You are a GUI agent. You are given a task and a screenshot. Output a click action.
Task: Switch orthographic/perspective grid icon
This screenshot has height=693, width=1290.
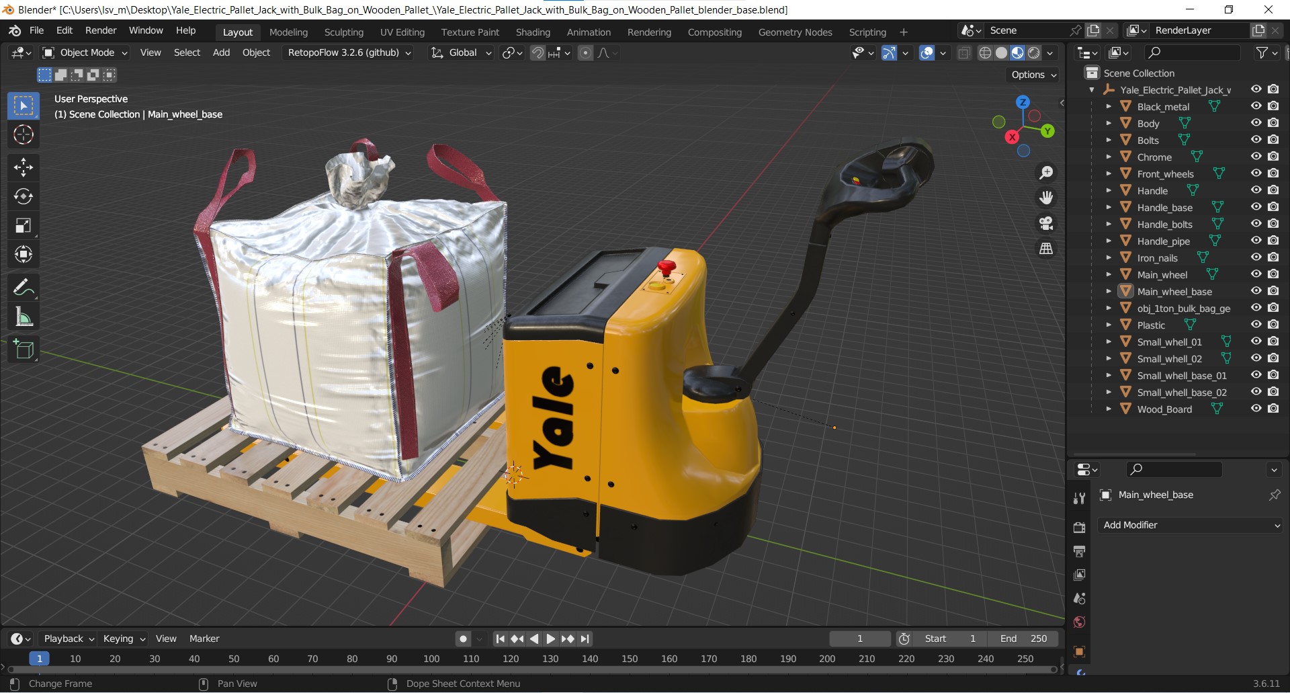[1046, 249]
